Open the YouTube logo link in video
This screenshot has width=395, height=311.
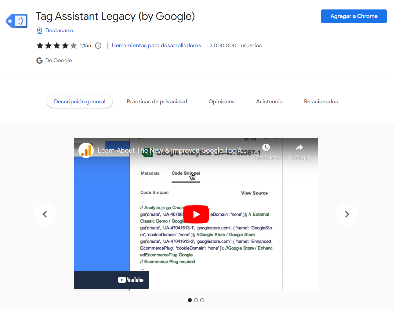(x=131, y=280)
